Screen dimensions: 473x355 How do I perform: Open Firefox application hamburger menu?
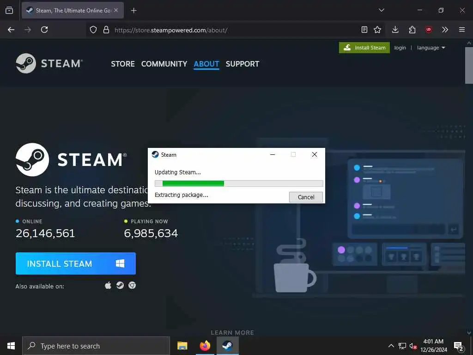[x=461, y=30]
